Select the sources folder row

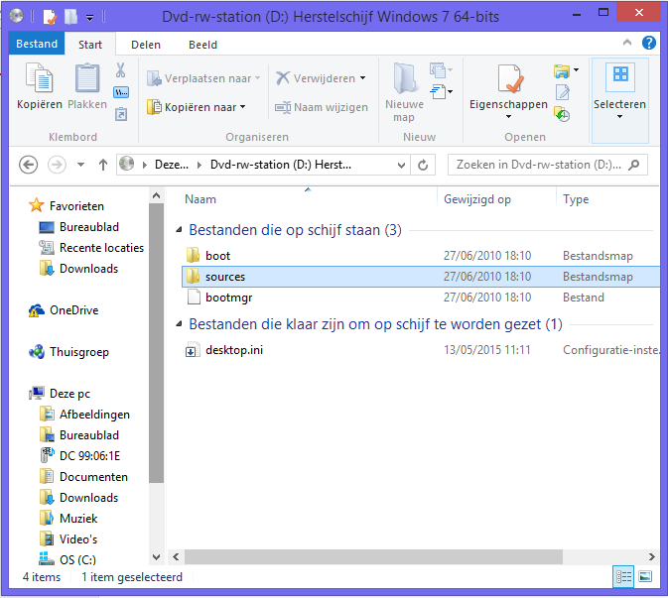(420, 277)
